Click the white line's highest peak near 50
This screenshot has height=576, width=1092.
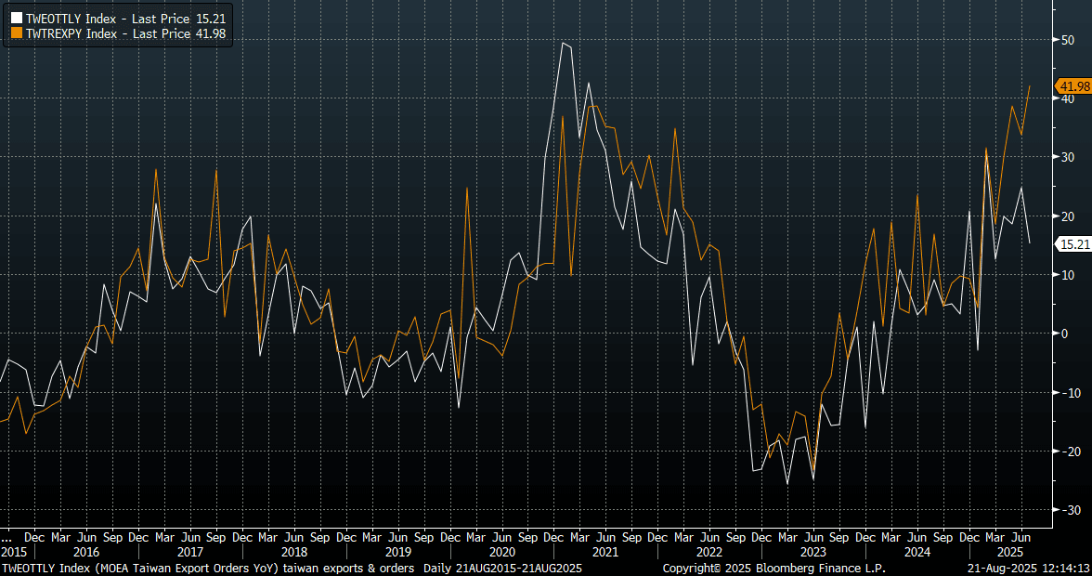[x=563, y=43]
